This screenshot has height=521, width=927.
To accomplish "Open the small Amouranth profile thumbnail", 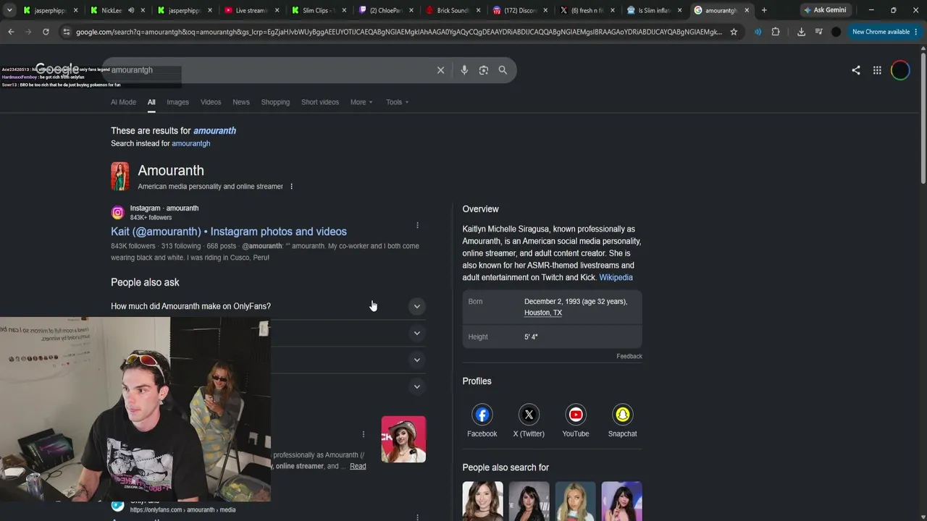I will (x=120, y=177).
